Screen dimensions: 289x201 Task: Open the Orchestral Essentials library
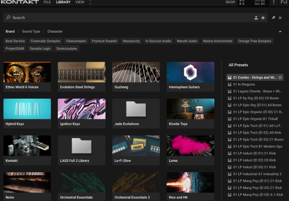(x=82, y=187)
